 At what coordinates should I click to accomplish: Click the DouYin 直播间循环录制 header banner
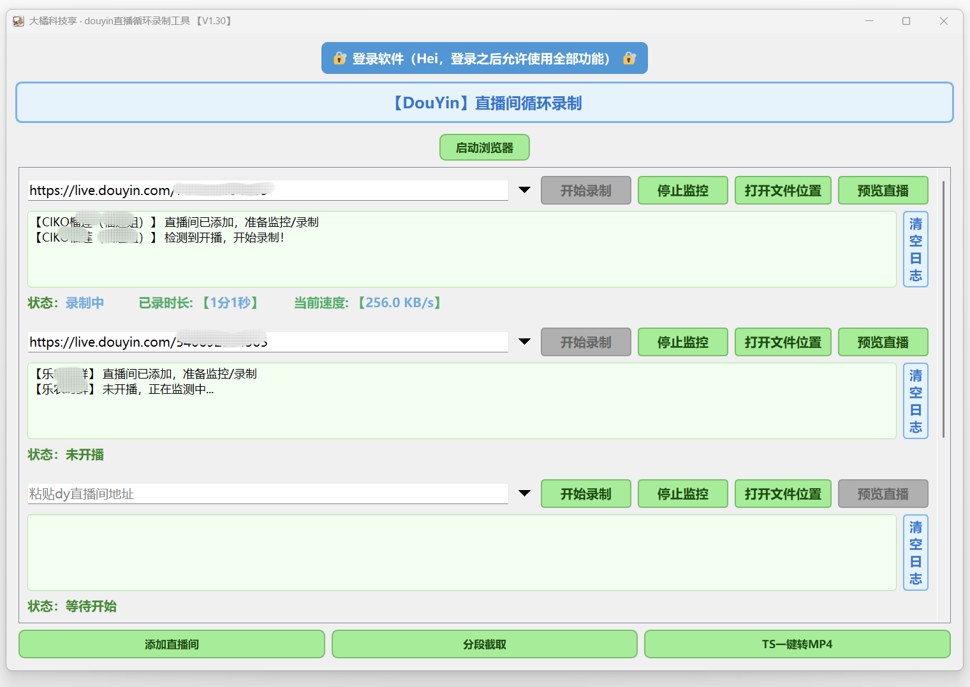pos(485,103)
